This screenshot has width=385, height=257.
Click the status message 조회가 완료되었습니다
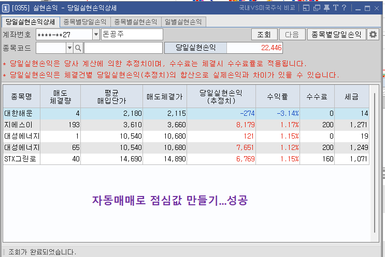[x=42, y=252]
